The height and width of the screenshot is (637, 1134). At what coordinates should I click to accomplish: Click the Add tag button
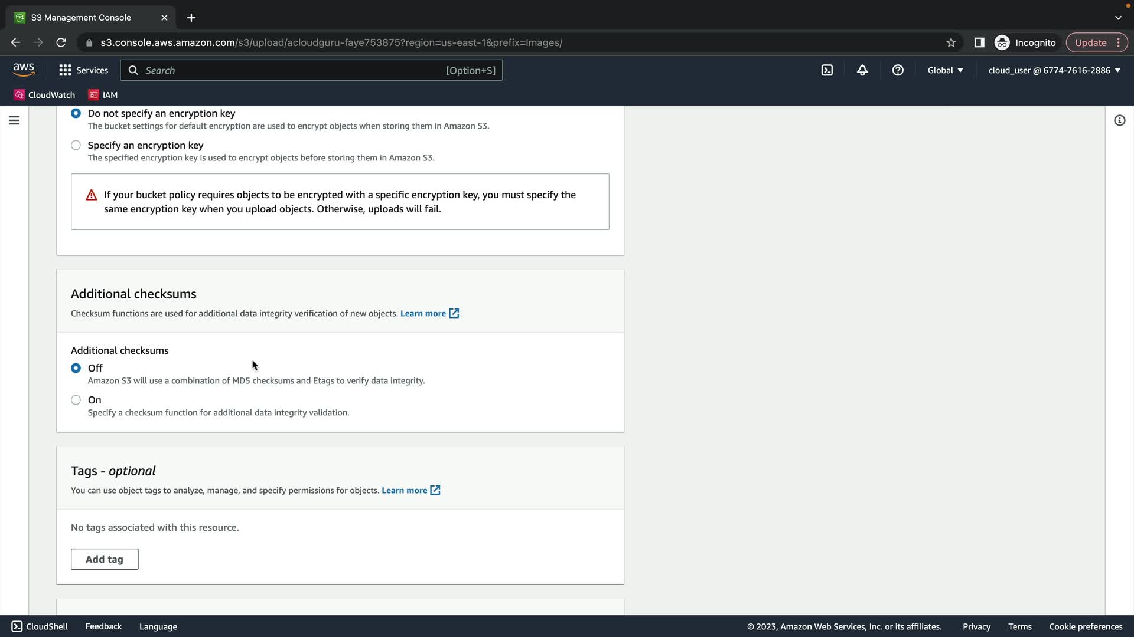[105, 559]
